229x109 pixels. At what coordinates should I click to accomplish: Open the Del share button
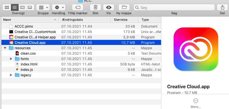[x=222, y=7]
